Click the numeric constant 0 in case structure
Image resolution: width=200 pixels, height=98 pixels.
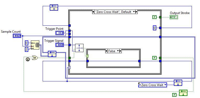click(154, 28)
